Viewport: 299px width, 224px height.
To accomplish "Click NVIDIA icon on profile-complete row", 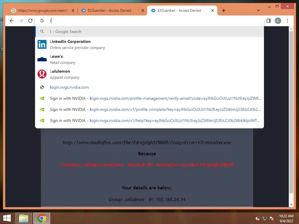I will coord(42,109).
